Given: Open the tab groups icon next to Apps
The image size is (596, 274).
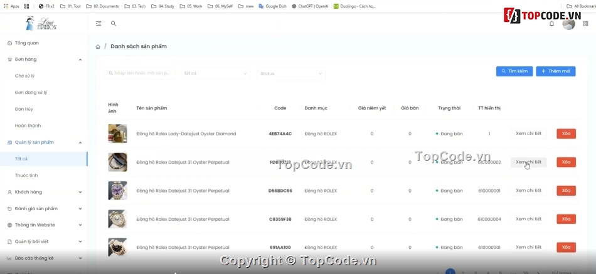Looking at the screenshot, I should [26, 6].
